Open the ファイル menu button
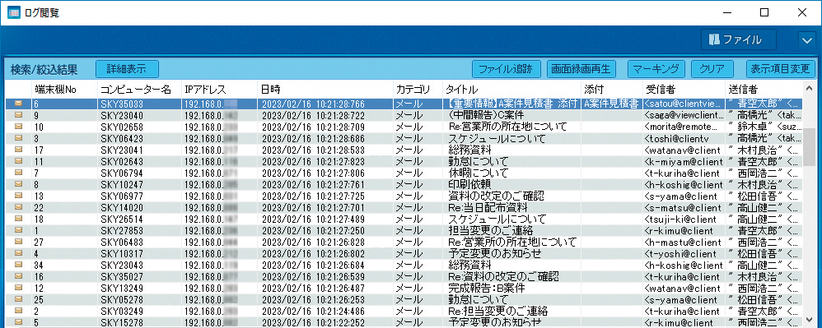The image size is (822, 328). [x=739, y=39]
